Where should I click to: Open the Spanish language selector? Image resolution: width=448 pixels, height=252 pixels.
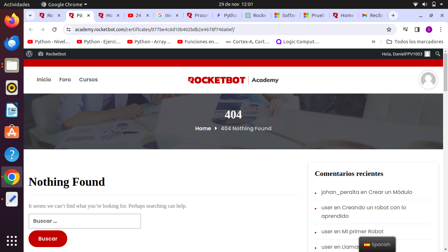click(377, 244)
